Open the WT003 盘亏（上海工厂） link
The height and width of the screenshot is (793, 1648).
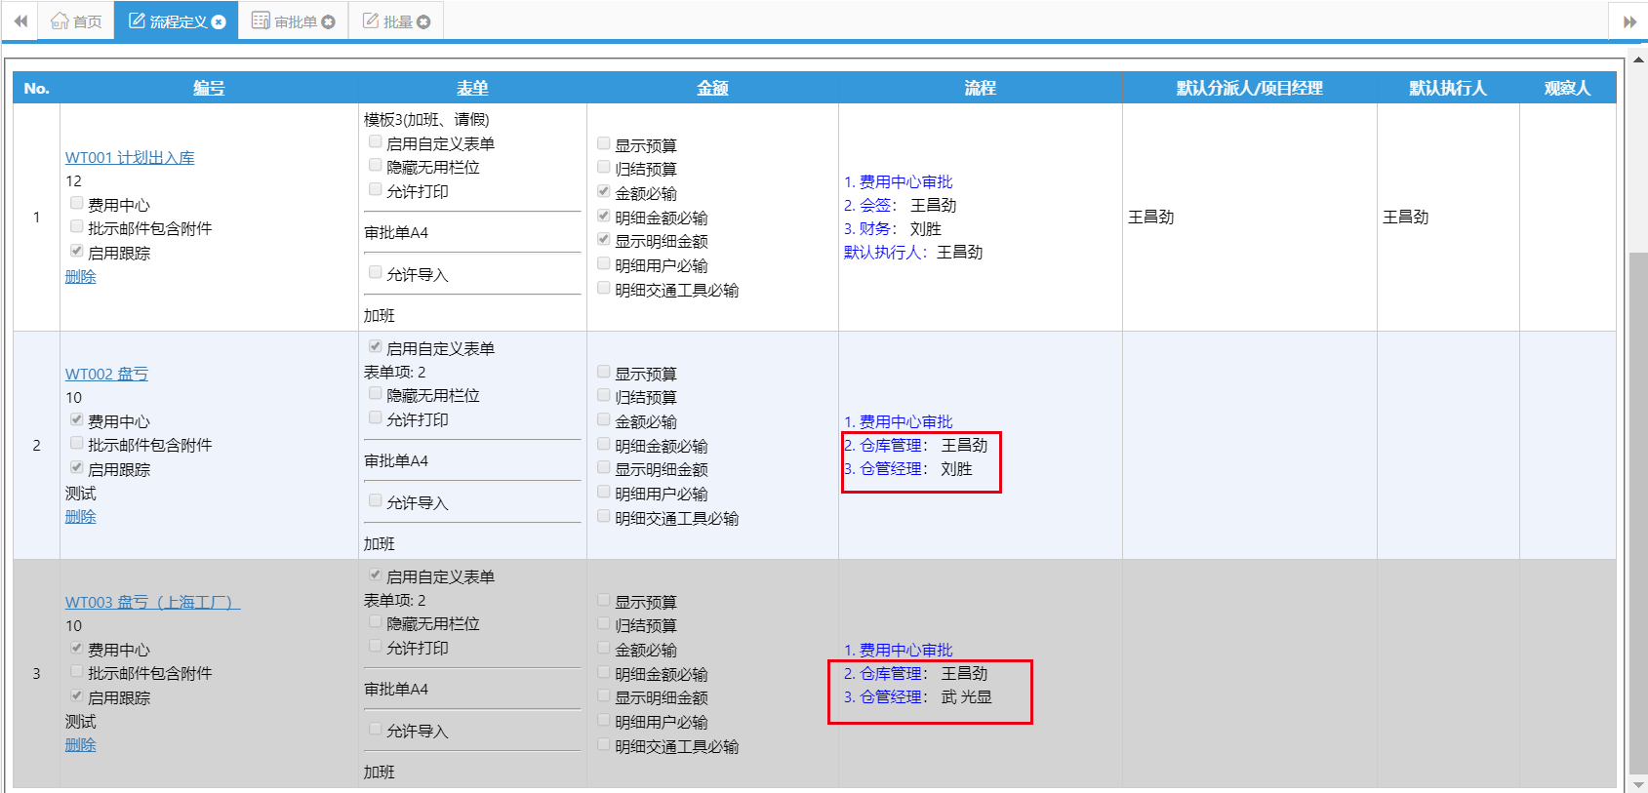click(152, 602)
